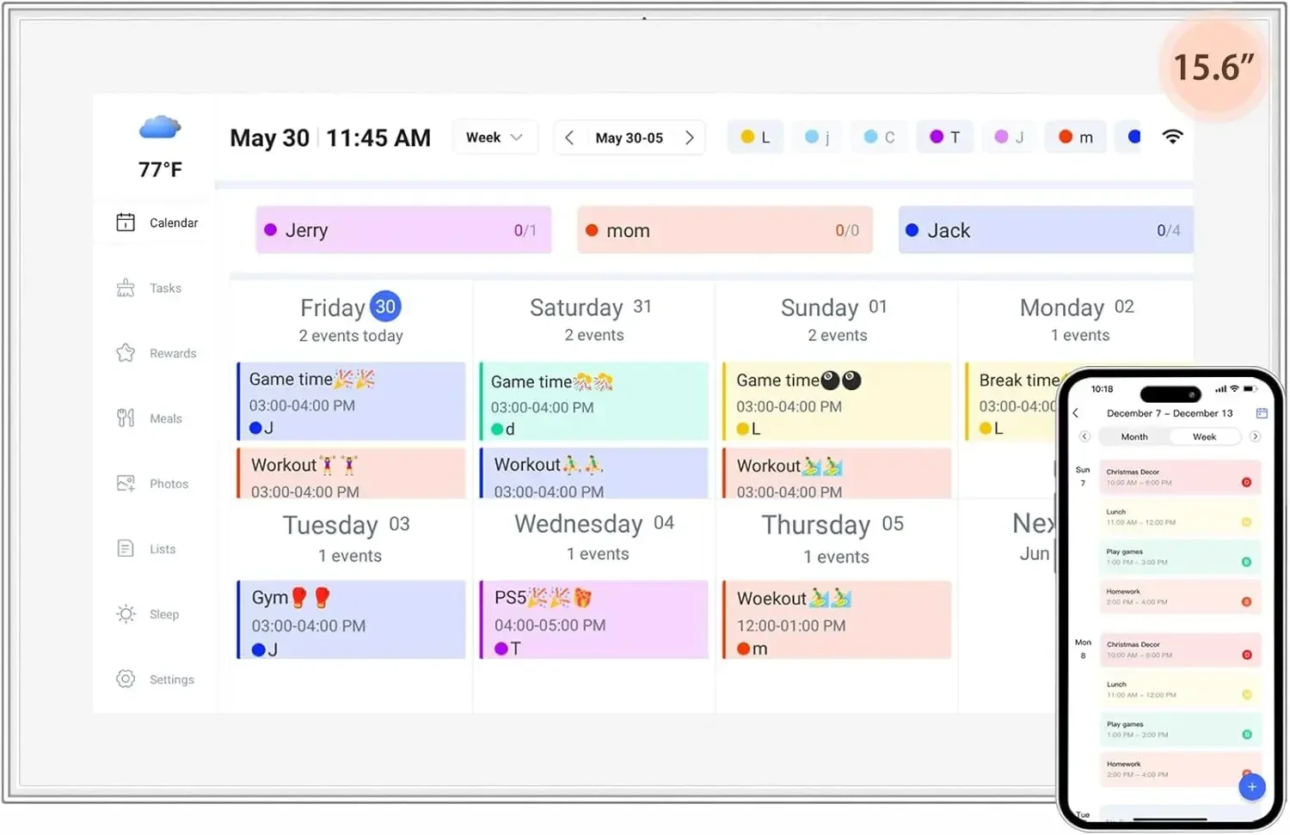Open Jerry's task card
The height and width of the screenshot is (835, 1290).
click(x=403, y=230)
